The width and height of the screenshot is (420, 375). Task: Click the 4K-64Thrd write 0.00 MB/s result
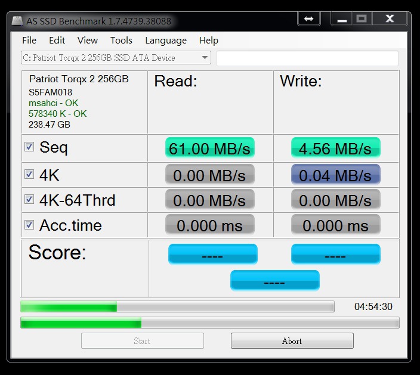click(336, 200)
